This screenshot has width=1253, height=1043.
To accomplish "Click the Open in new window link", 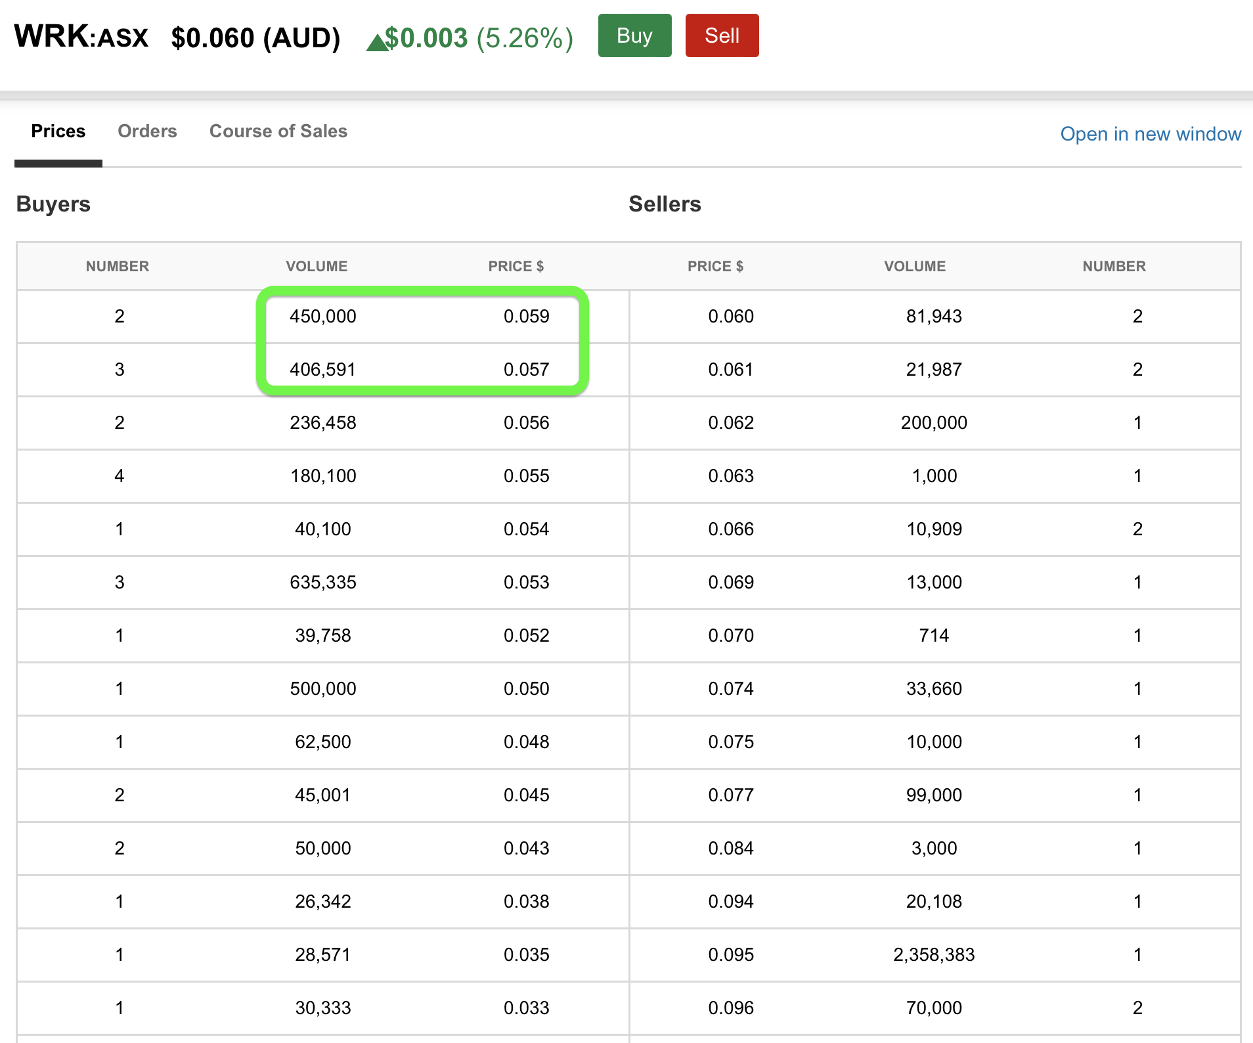I will pyautogui.click(x=1151, y=134).
